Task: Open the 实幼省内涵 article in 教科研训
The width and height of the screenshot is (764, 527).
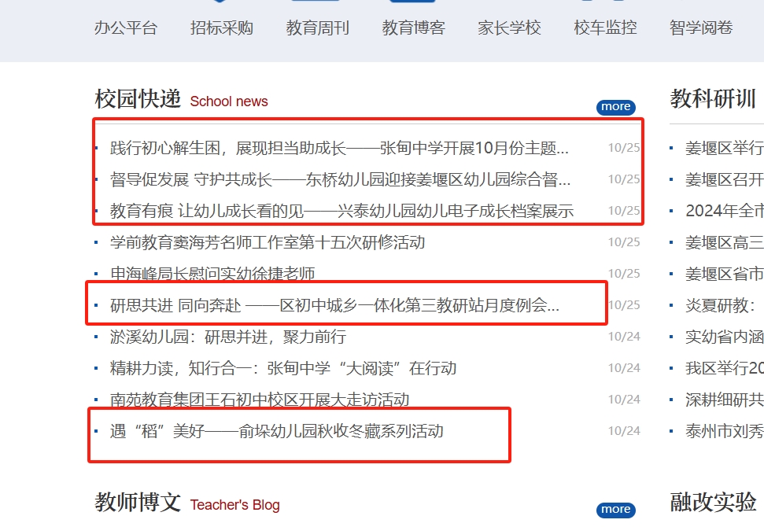Action: (725, 337)
